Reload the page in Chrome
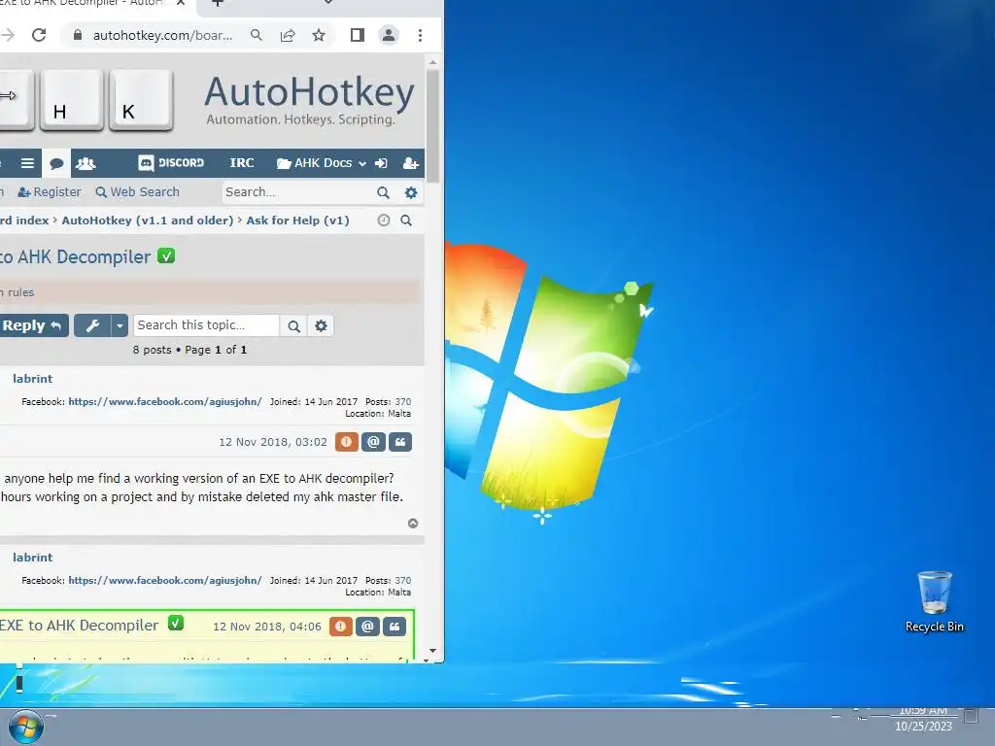 39,35
